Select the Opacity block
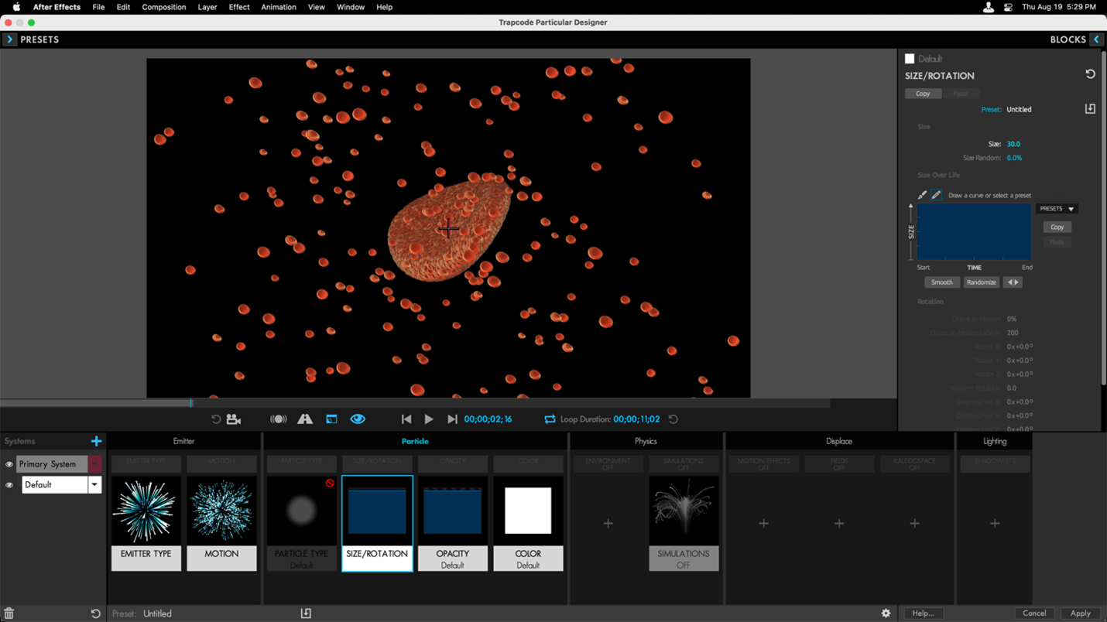Image resolution: width=1107 pixels, height=622 pixels. (x=453, y=524)
